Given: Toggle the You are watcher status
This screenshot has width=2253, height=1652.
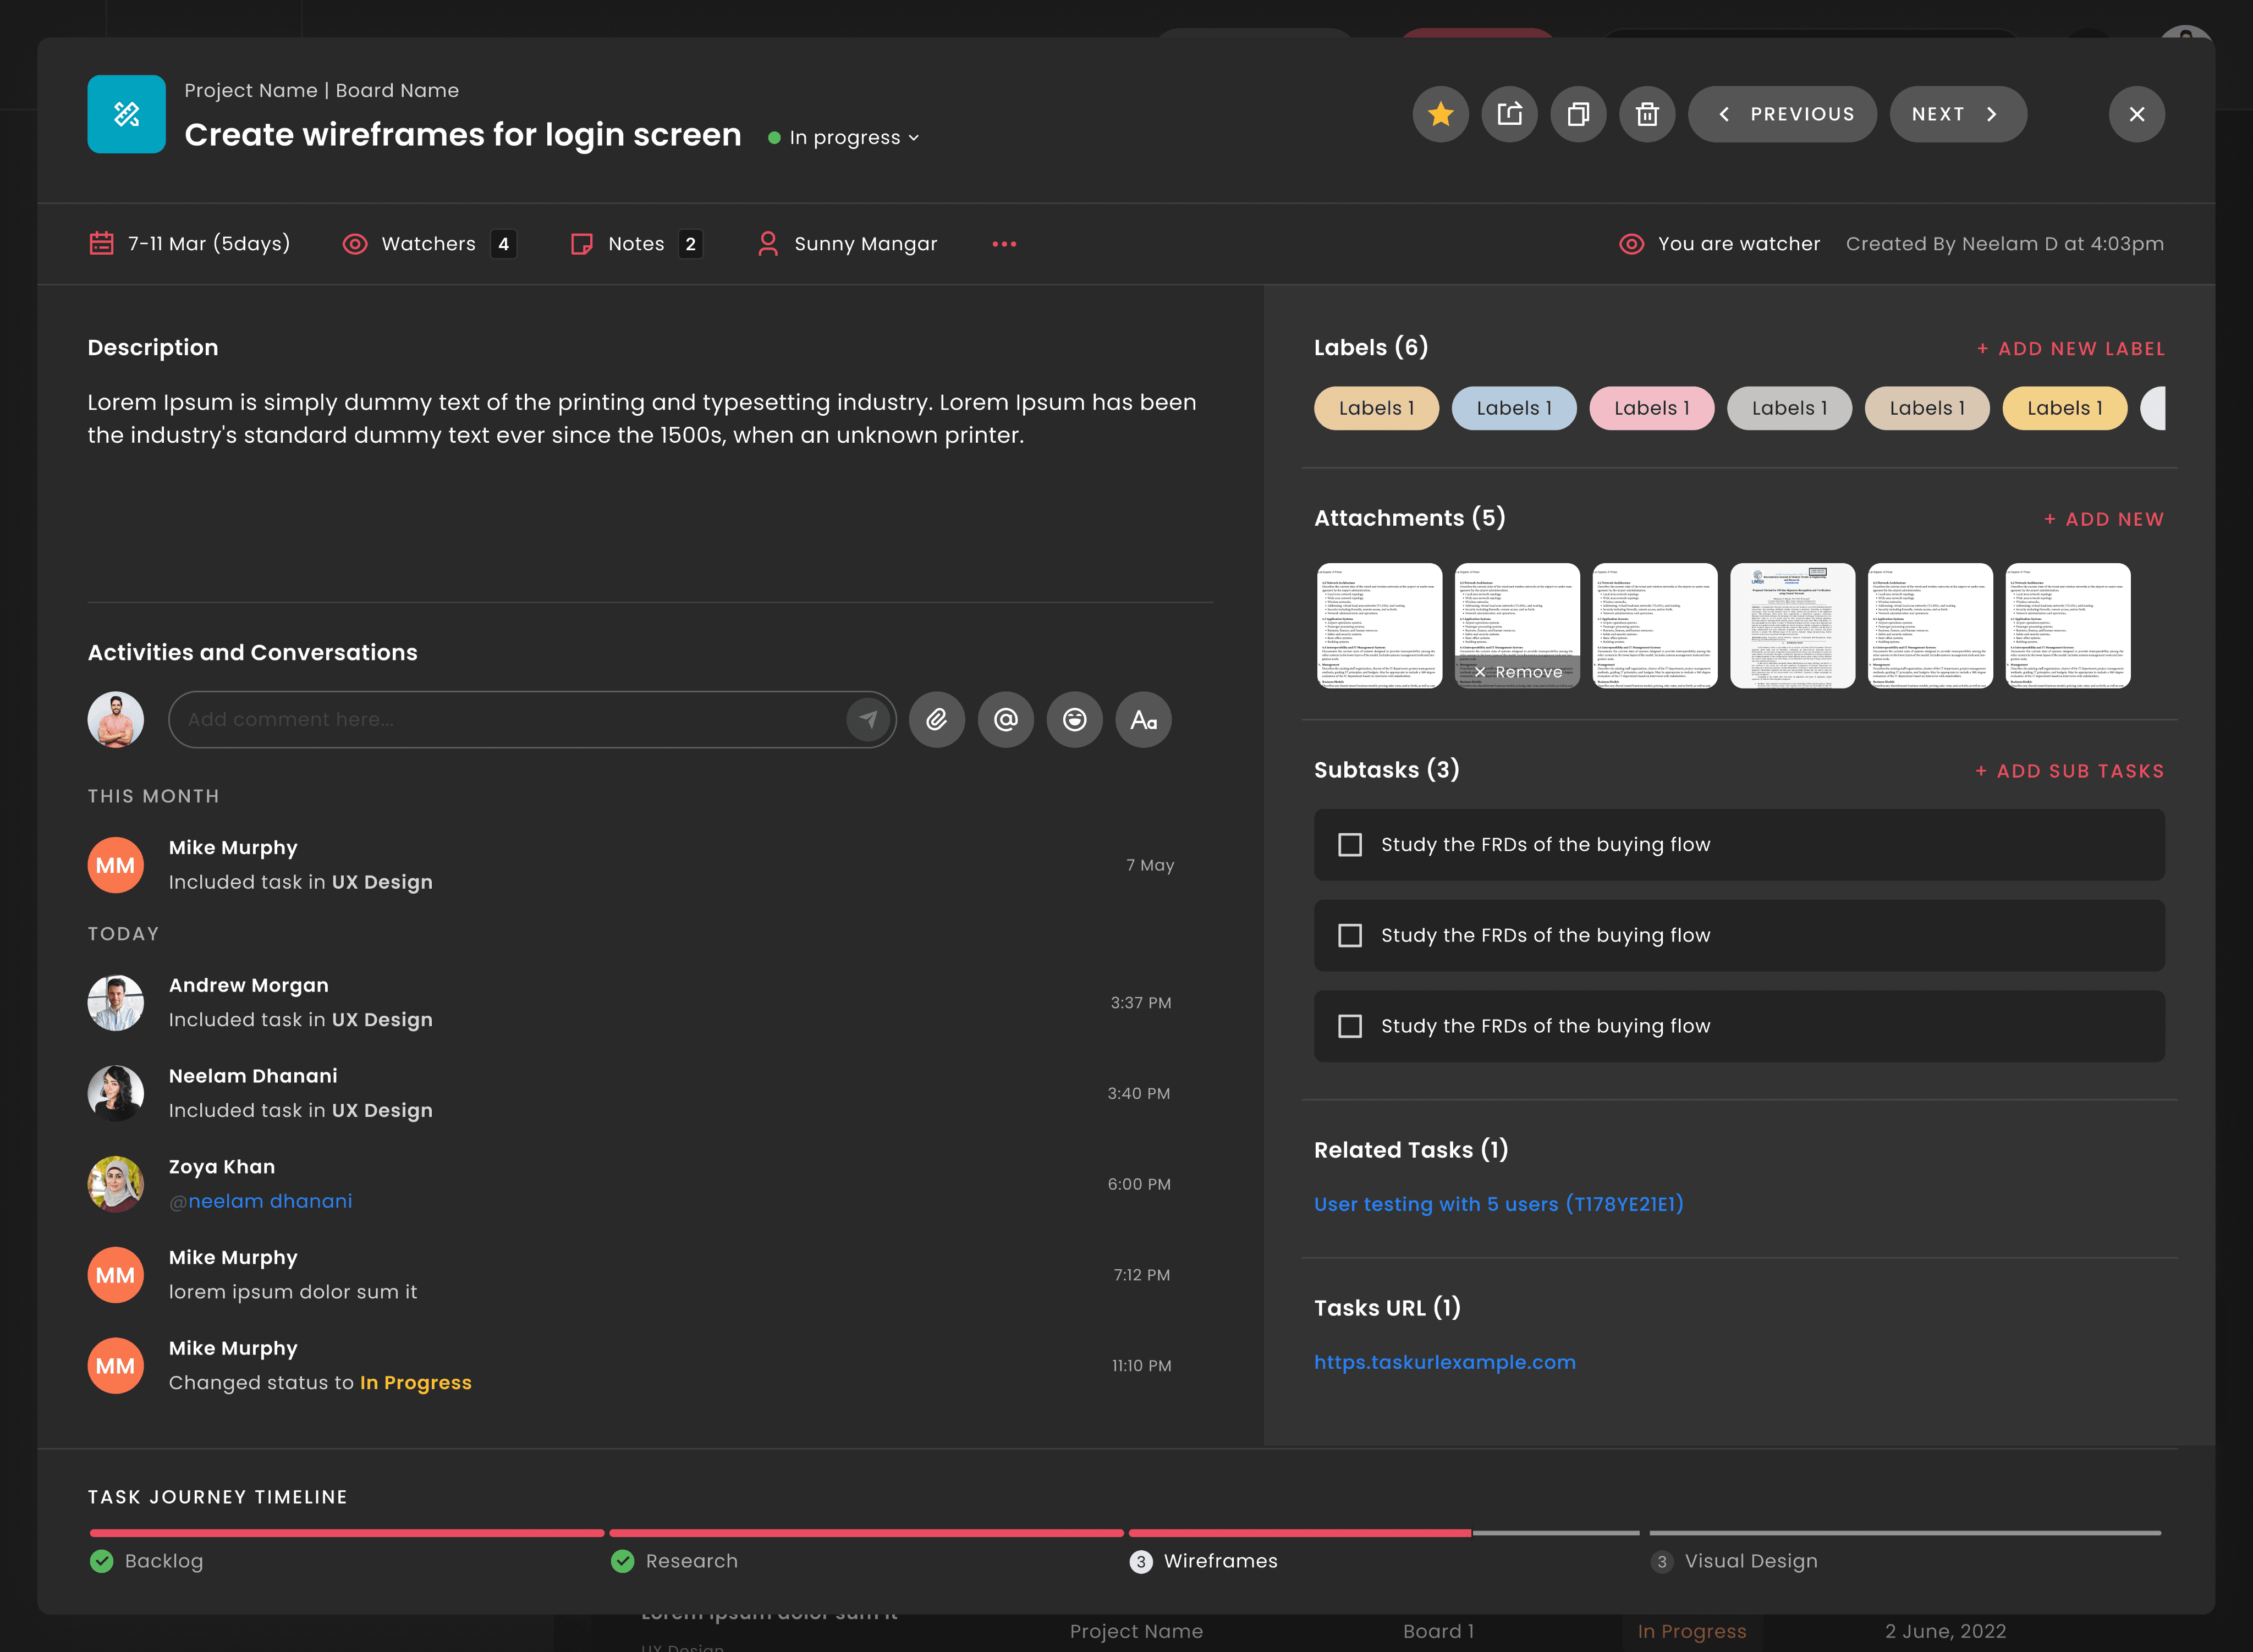Looking at the screenshot, I should click(1719, 244).
